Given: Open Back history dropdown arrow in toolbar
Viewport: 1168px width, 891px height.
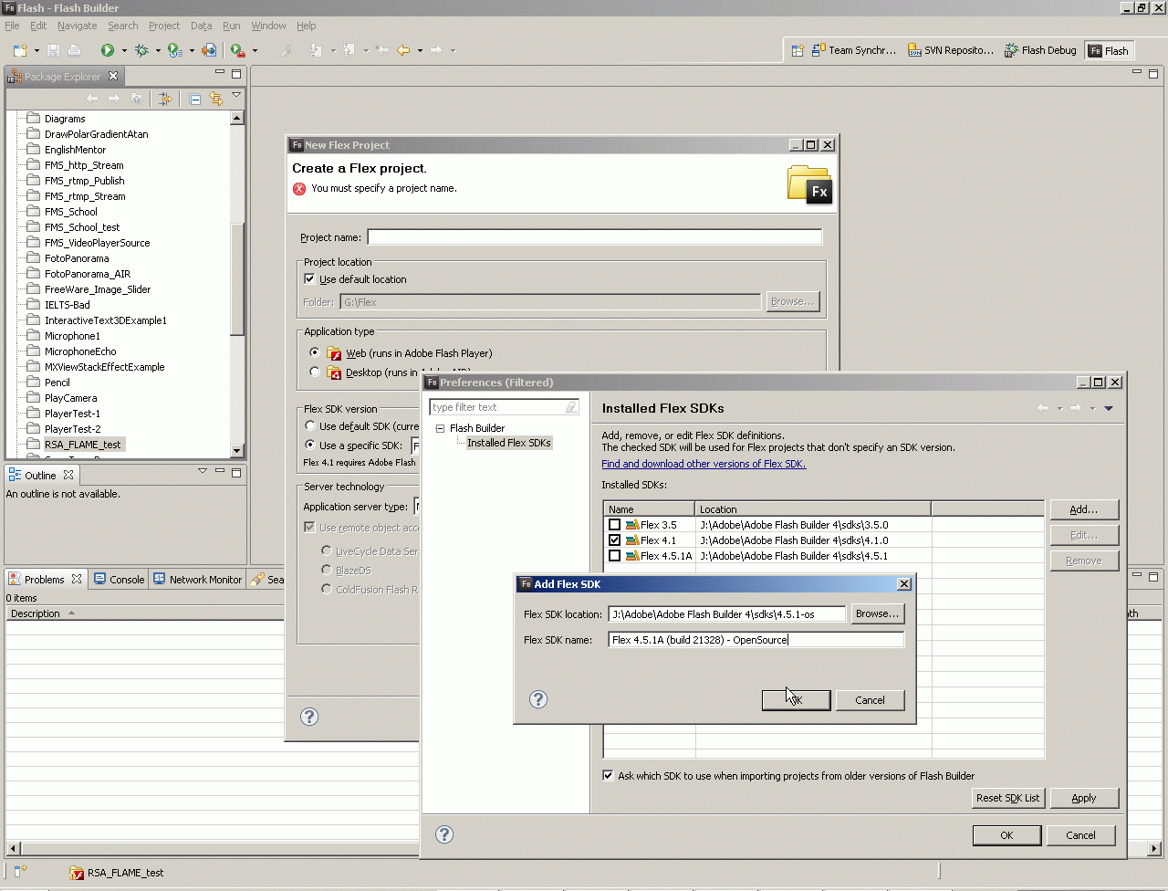Looking at the screenshot, I should point(420,51).
